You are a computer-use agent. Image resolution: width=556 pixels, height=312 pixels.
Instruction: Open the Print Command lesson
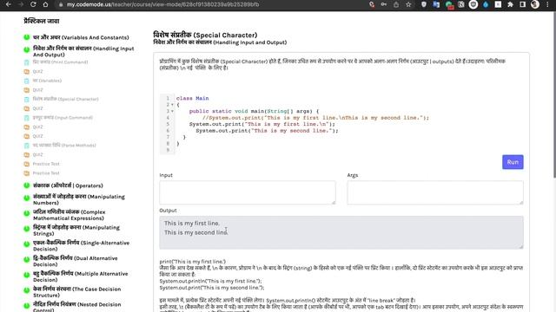click(x=60, y=62)
